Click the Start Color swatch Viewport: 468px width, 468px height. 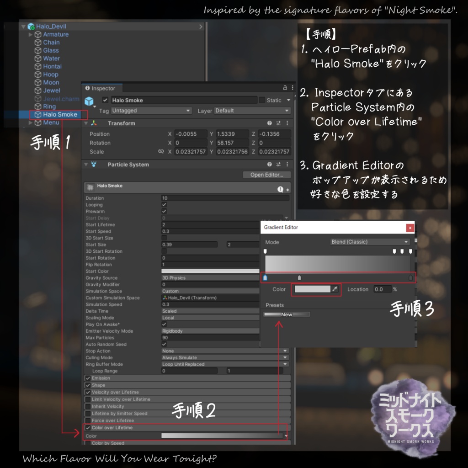click(x=210, y=271)
